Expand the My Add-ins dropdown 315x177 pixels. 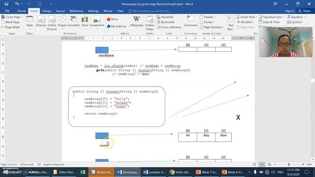click(128, 27)
